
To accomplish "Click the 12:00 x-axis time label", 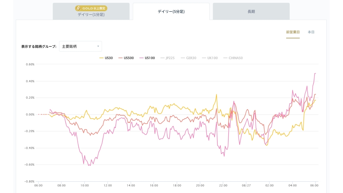I will click(x=108, y=185).
